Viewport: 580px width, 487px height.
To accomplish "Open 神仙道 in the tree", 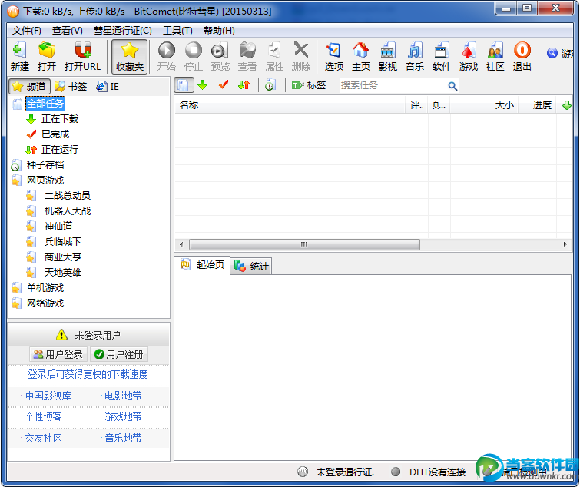I will (58, 227).
